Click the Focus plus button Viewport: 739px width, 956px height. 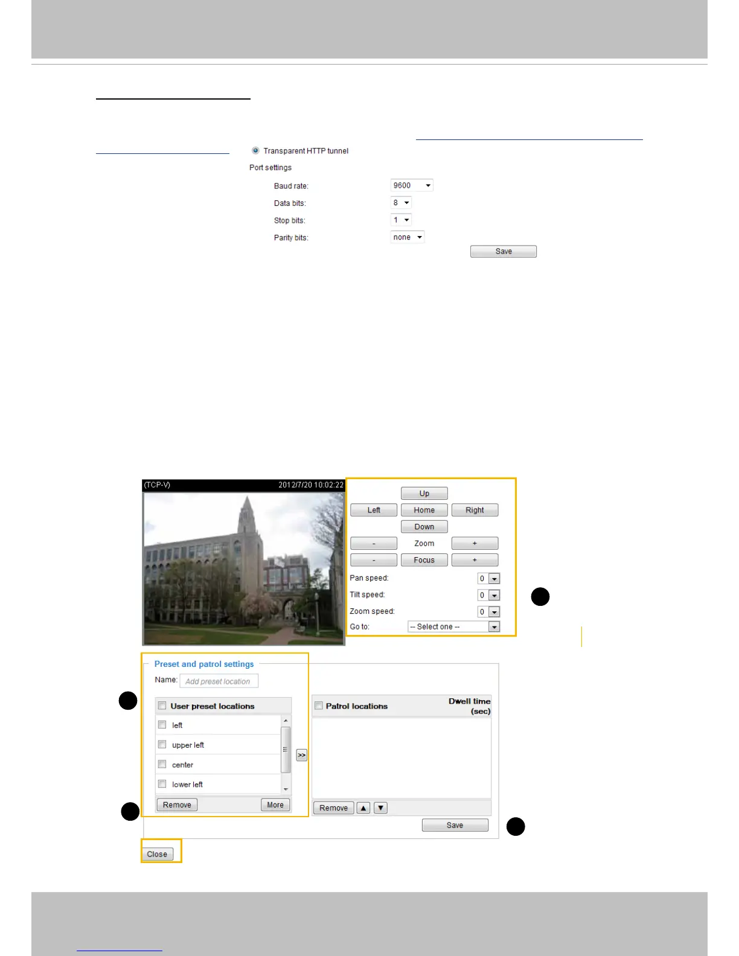point(475,560)
